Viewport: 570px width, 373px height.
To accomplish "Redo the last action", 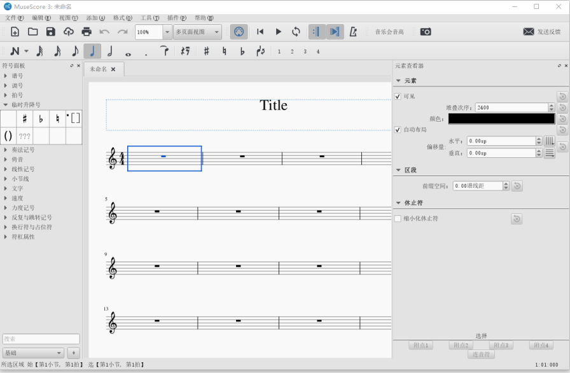I will (123, 32).
